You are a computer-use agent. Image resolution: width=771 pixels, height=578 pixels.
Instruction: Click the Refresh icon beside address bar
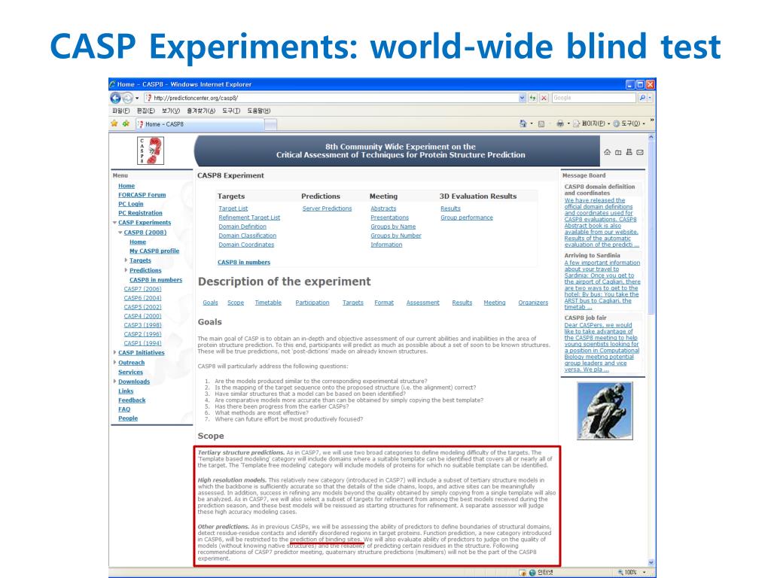(x=532, y=98)
